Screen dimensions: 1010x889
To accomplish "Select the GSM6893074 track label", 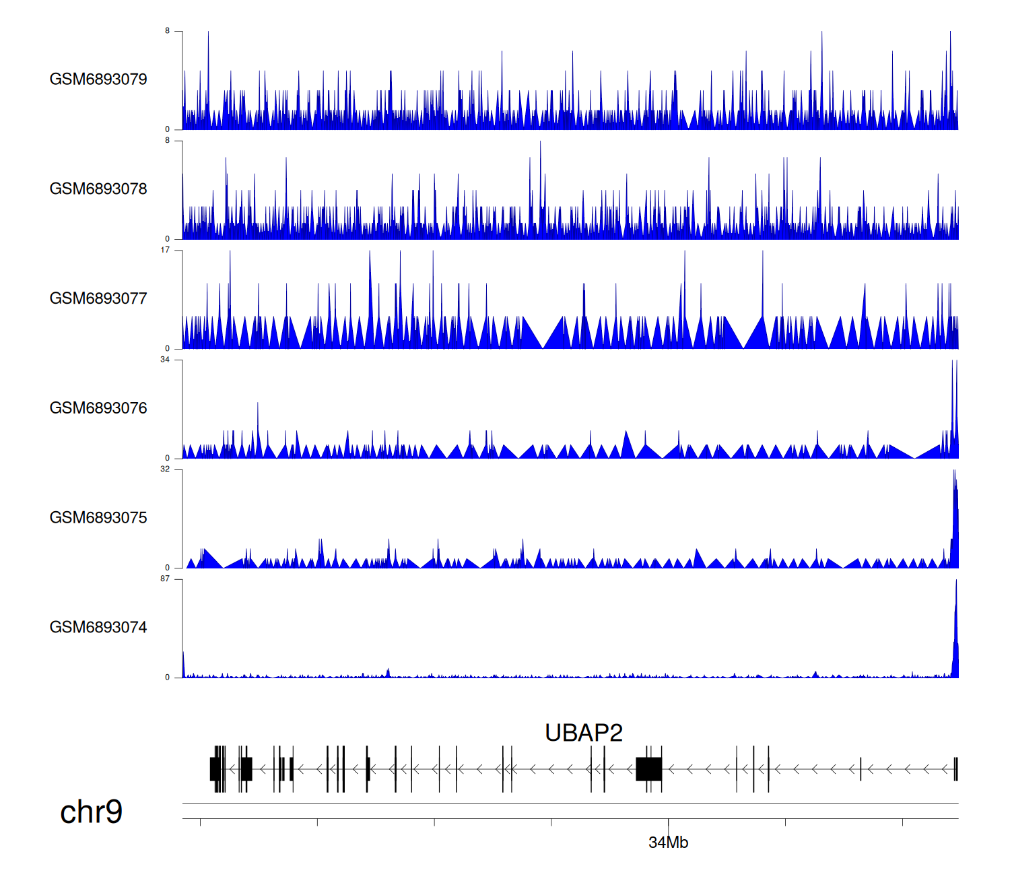I will coord(98,628).
